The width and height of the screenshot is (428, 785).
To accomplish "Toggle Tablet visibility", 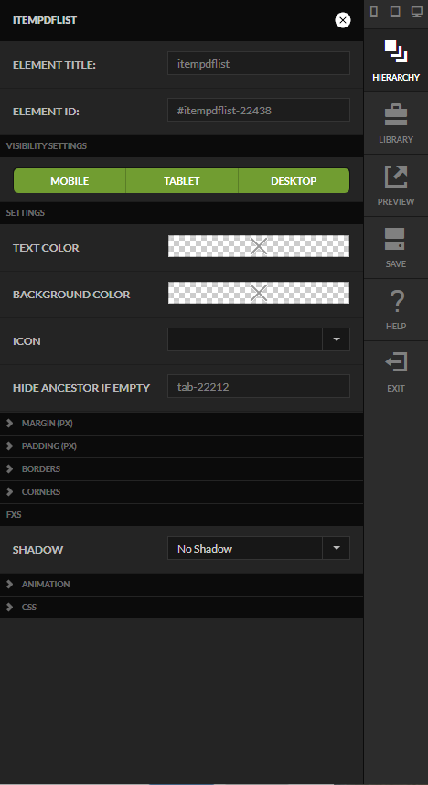I will click(x=182, y=181).
